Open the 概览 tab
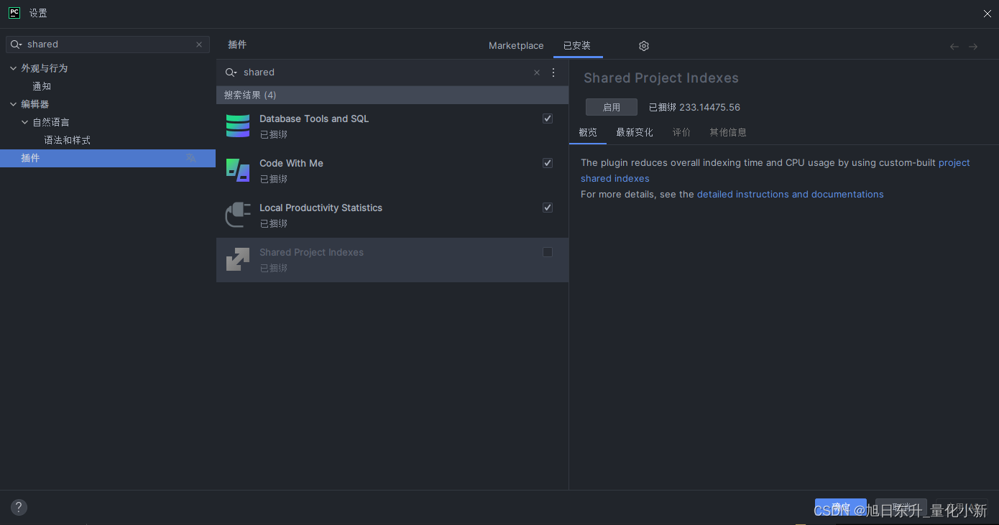The width and height of the screenshot is (999, 525). pyautogui.click(x=588, y=132)
